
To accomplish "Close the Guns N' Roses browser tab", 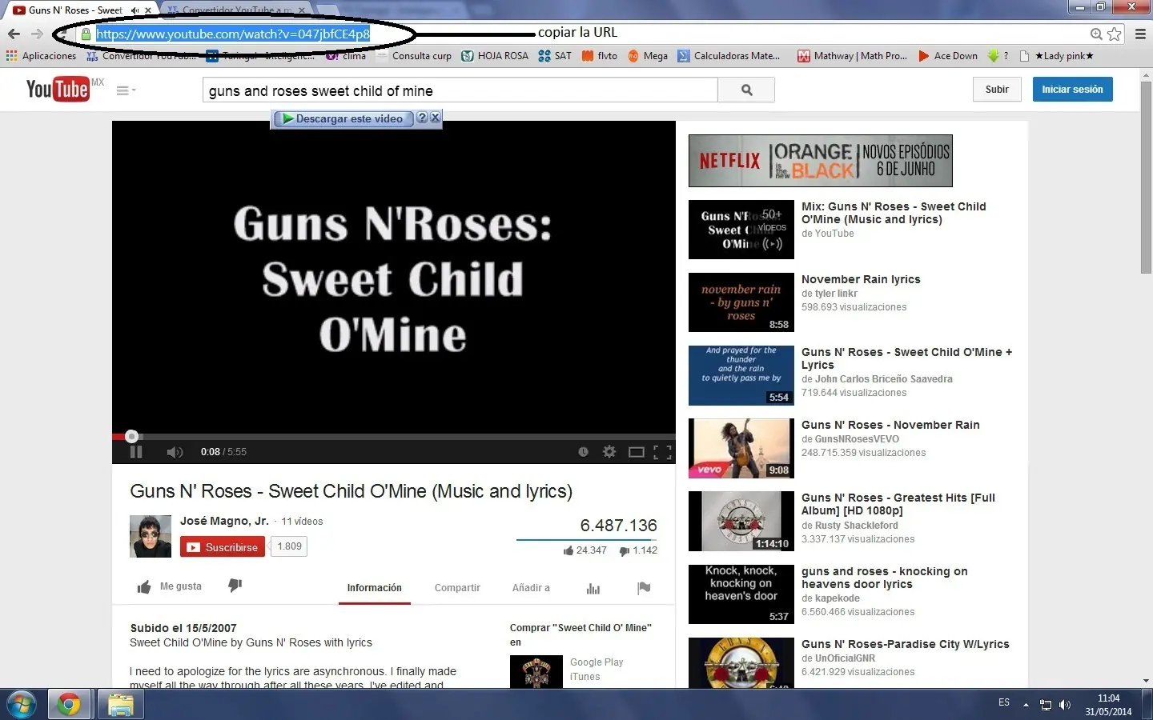I will pyautogui.click(x=148, y=10).
